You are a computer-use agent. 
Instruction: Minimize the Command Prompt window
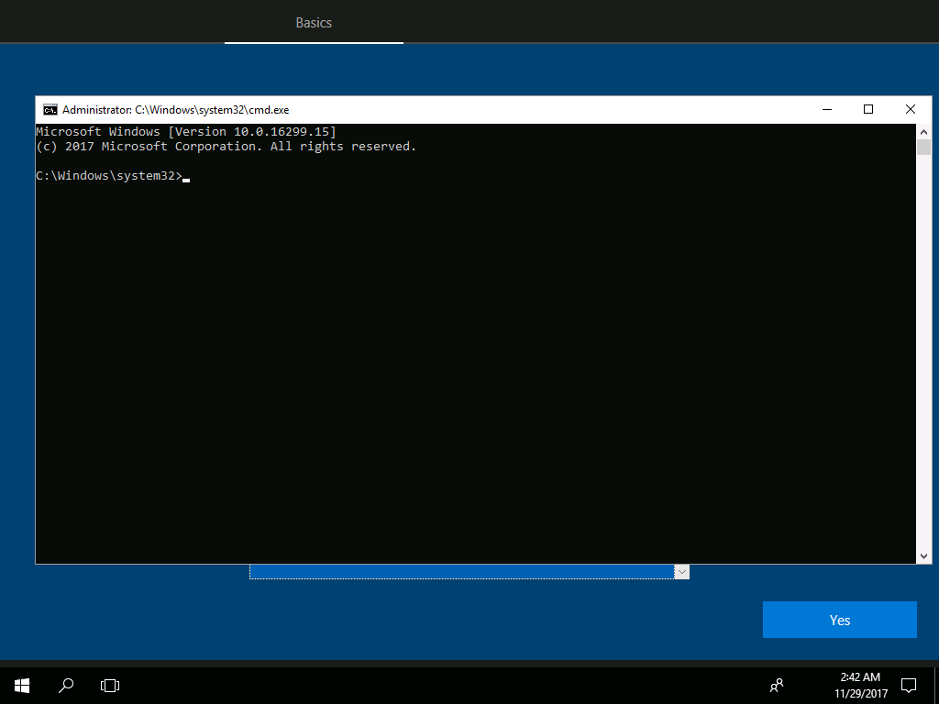[827, 110]
